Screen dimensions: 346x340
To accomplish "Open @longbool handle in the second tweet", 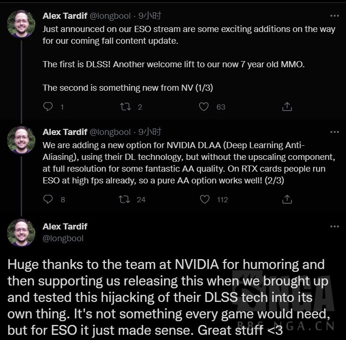I will (110, 132).
